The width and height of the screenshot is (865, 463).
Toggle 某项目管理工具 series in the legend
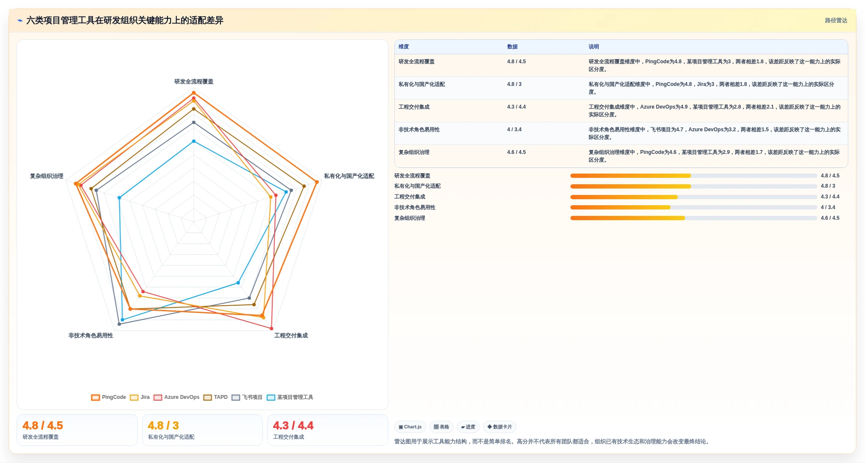[x=290, y=397]
